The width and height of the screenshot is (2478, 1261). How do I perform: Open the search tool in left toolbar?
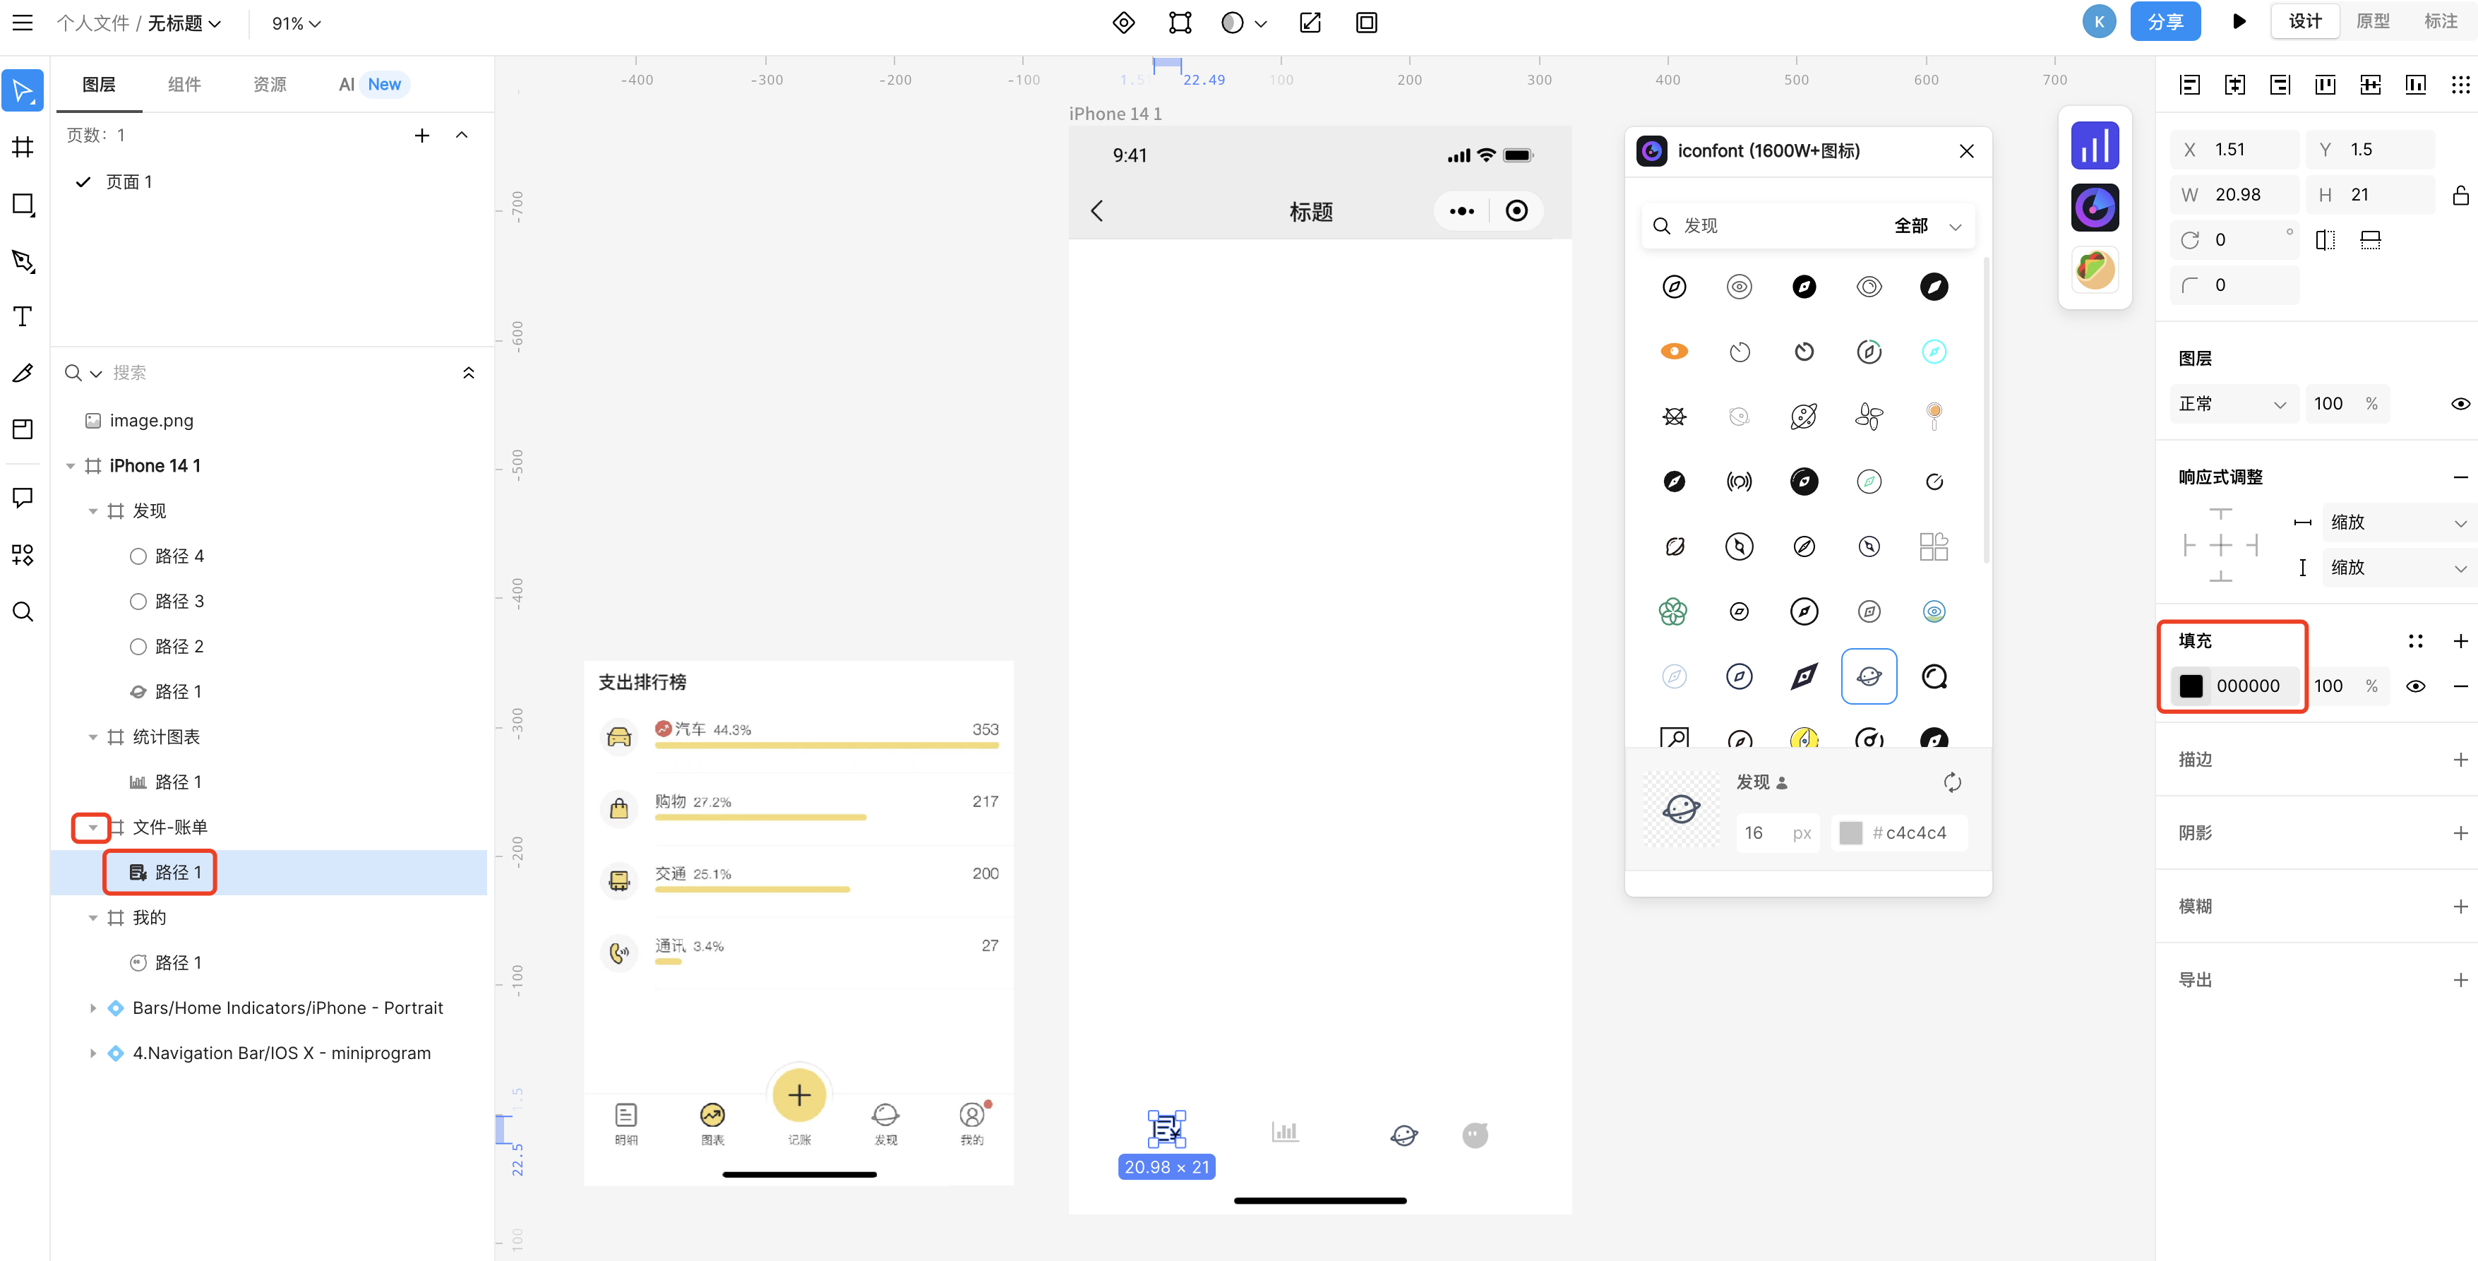[23, 611]
